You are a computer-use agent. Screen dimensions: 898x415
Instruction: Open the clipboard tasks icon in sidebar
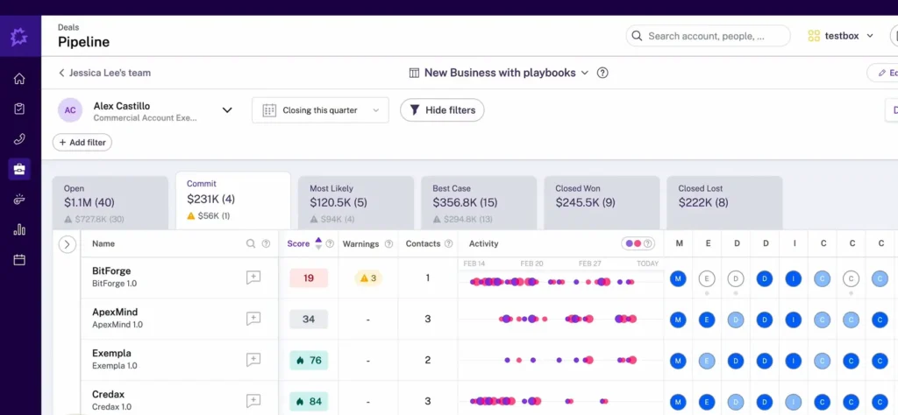click(19, 109)
